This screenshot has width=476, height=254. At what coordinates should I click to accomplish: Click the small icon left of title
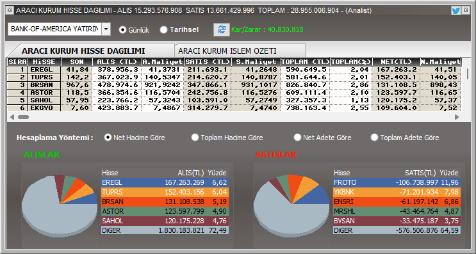click(10, 10)
